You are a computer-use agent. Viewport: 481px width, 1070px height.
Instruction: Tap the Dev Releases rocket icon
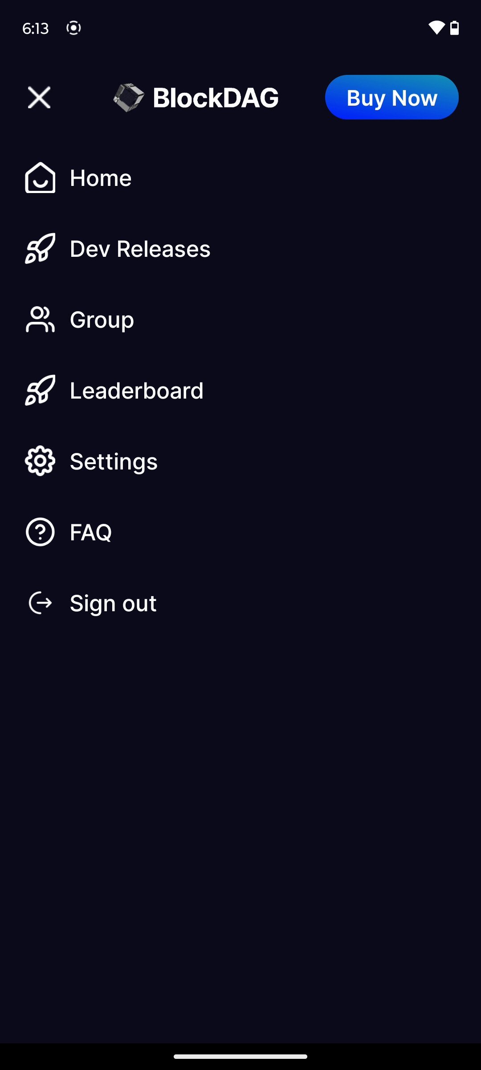click(x=40, y=249)
